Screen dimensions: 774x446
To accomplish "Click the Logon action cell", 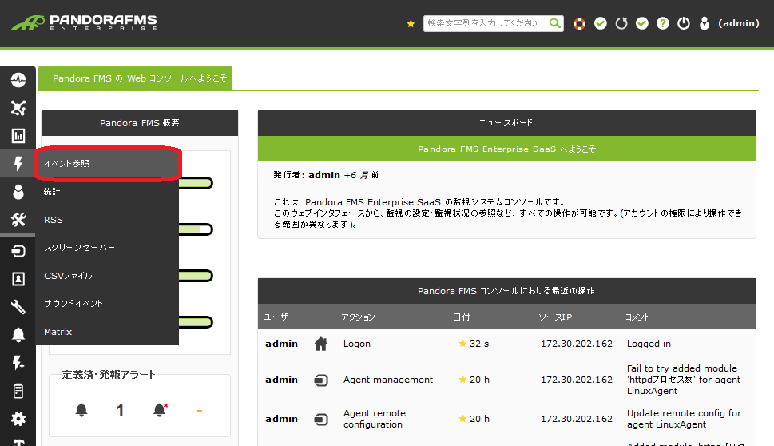I will tap(357, 344).
